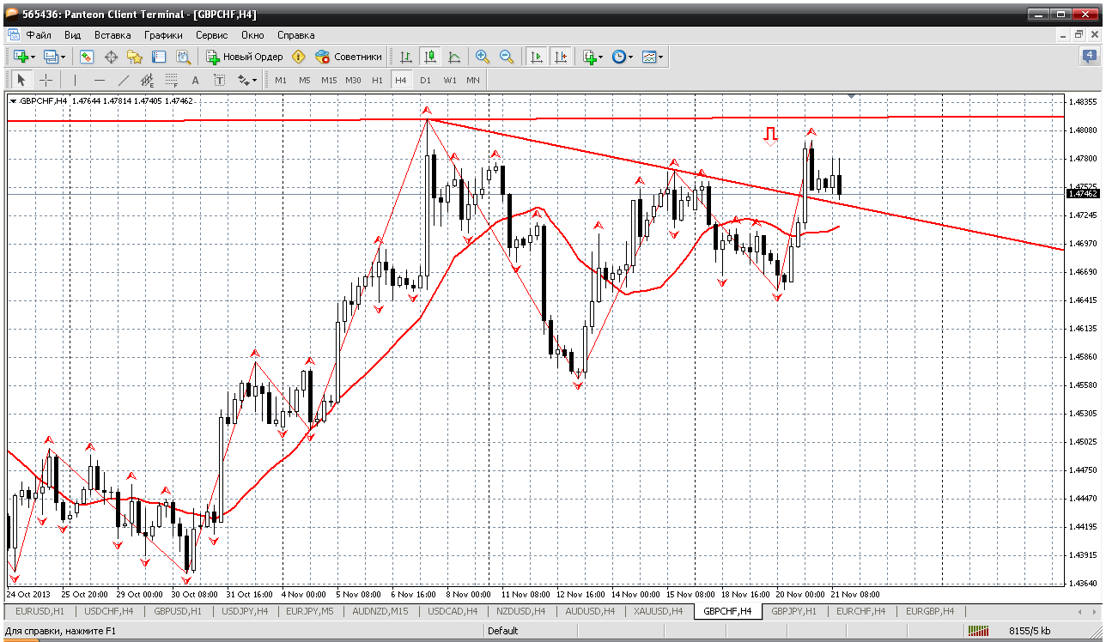The image size is (1106, 642).
Task: Click the Default profile in status bar
Action: pyautogui.click(x=502, y=631)
